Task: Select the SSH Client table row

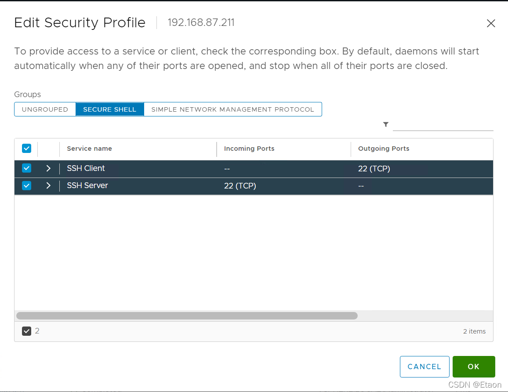Action: click(176, 168)
